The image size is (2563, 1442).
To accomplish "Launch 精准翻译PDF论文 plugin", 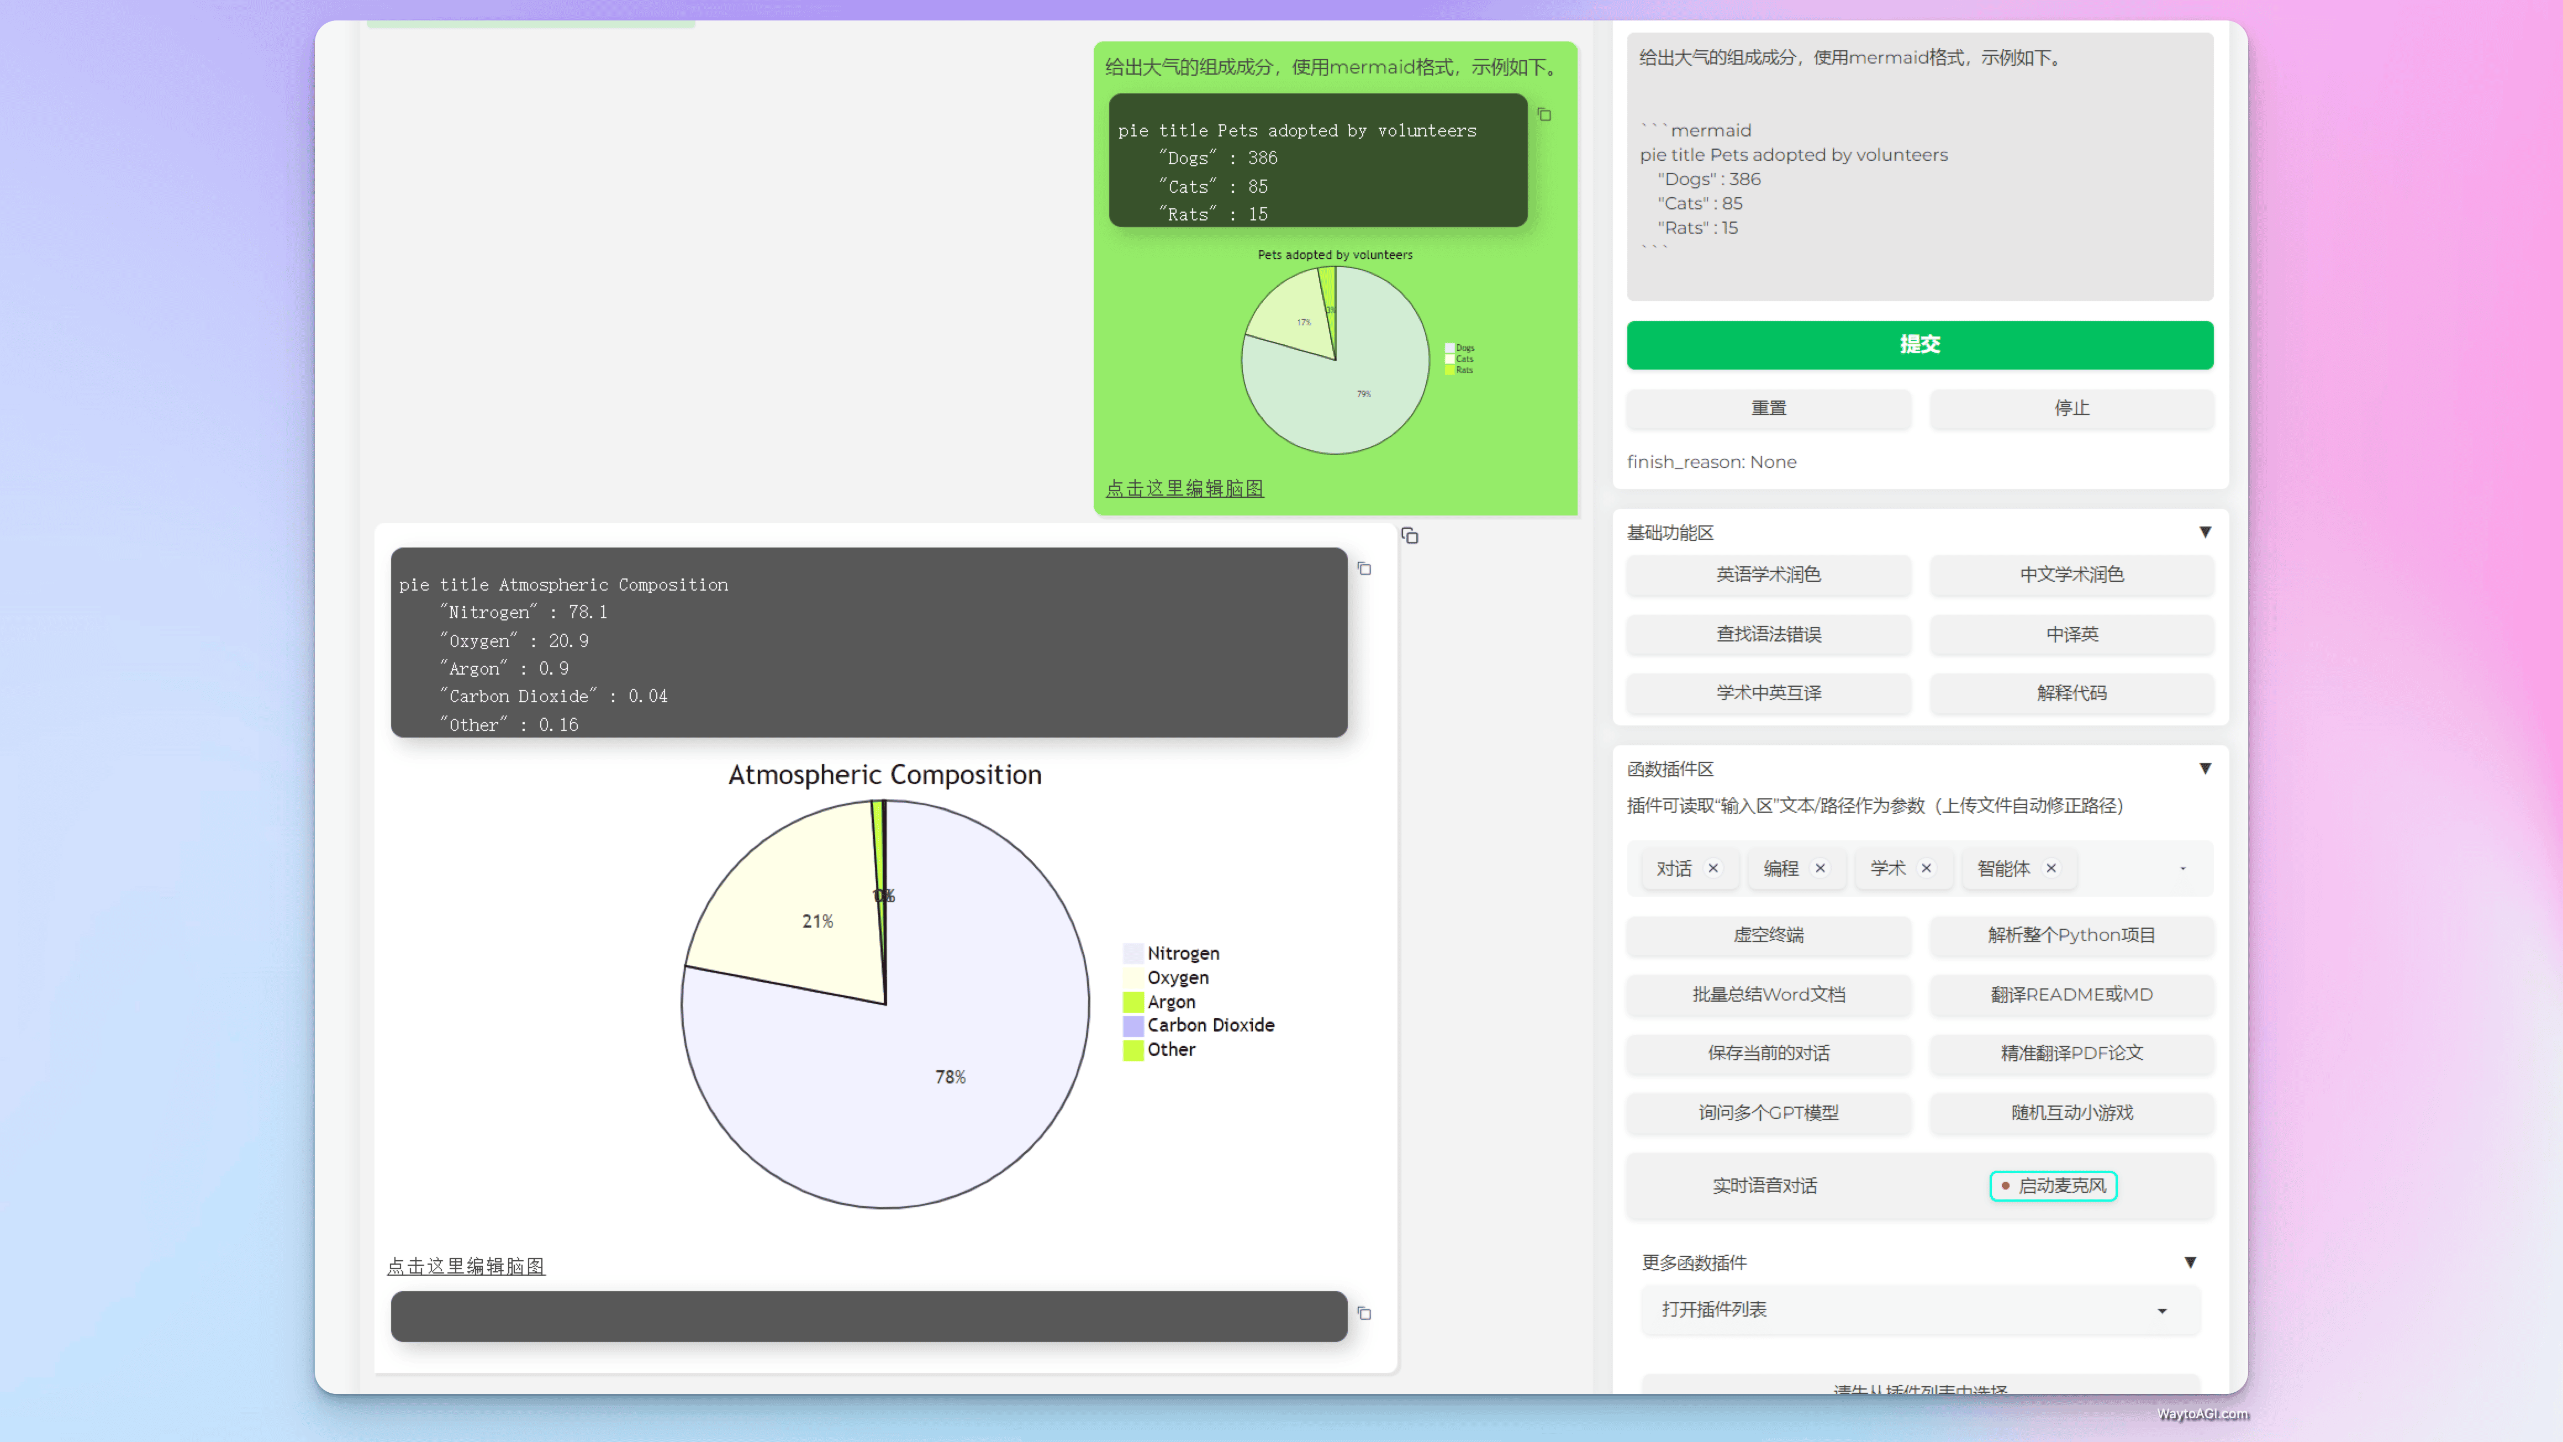I will (x=2071, y=1053).
